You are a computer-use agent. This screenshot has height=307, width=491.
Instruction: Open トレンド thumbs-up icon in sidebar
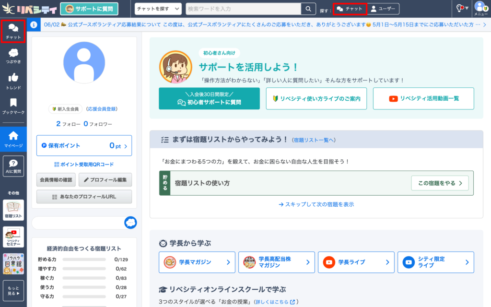13,82
